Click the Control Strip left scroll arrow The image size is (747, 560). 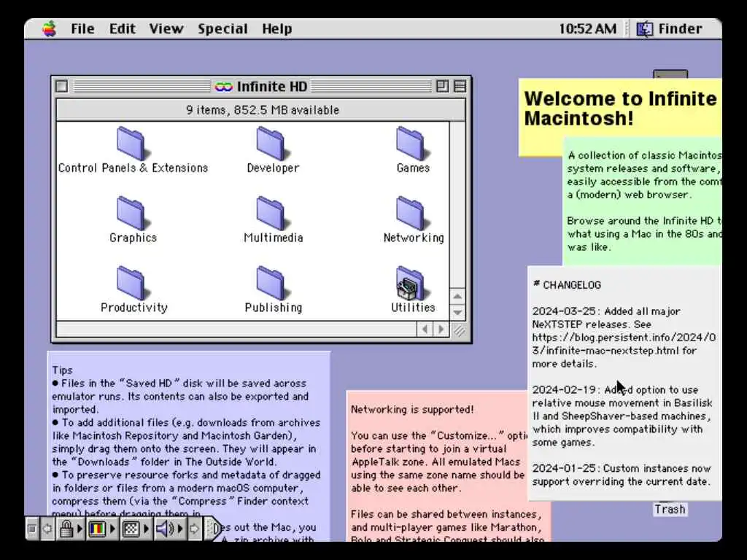[x=47, y=529]
